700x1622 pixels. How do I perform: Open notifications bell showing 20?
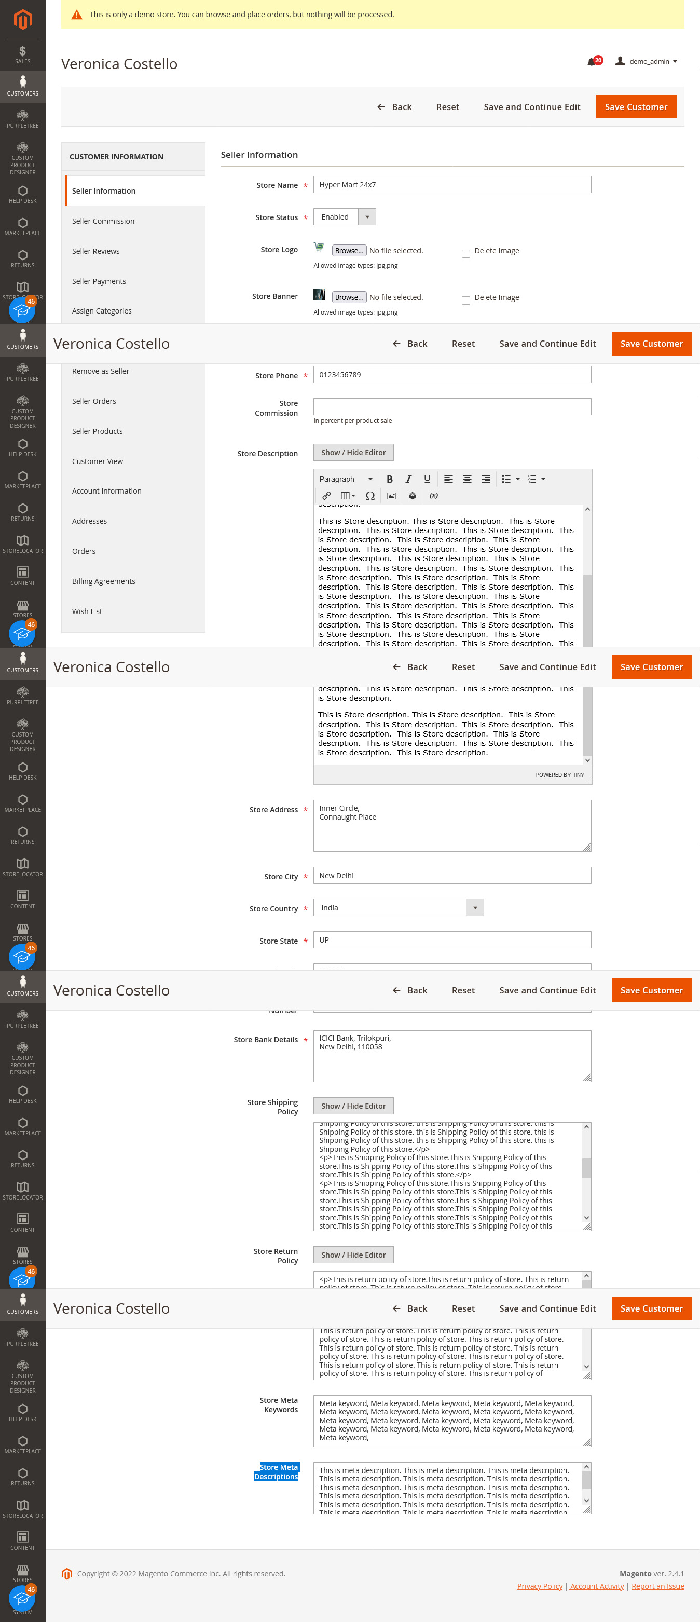[x=594, y=61]
